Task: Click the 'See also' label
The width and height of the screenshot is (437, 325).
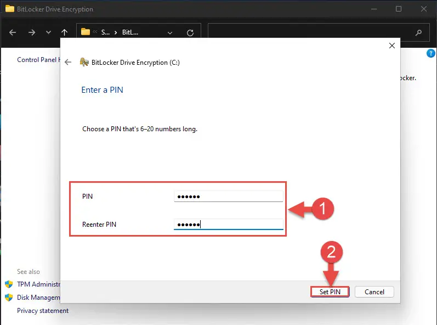Action: (x=29, y=272)
